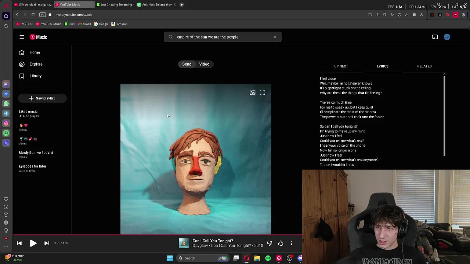
Task: Switch to Arslanbek Sultanbekov tab
Action: (157, 5)
